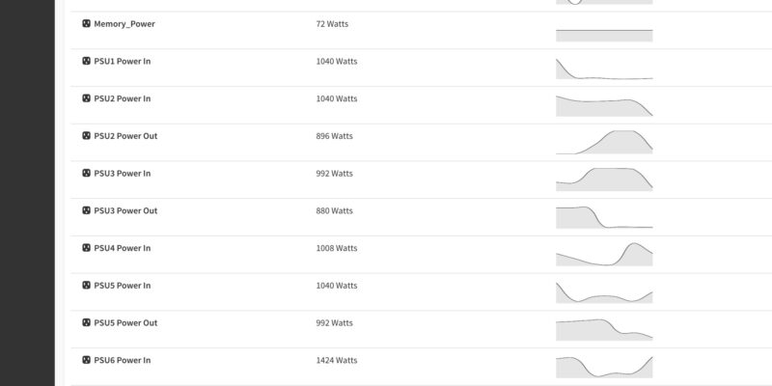This screenshot has height=386, width=772.
Task: Click the PSU1 Power In plug icon
Action: coord(86,61)
